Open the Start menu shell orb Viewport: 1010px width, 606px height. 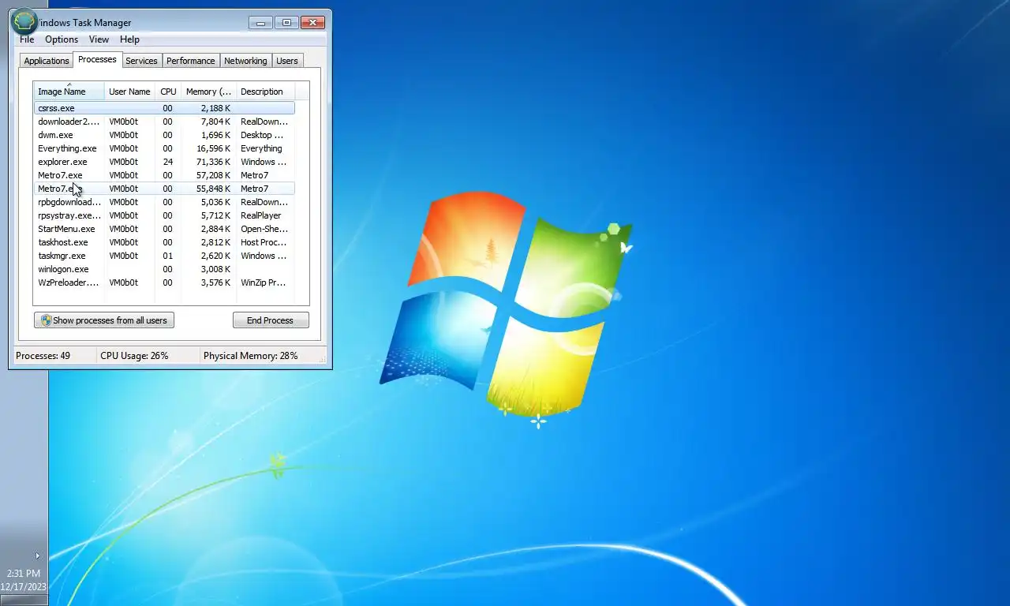pos(24,21)
